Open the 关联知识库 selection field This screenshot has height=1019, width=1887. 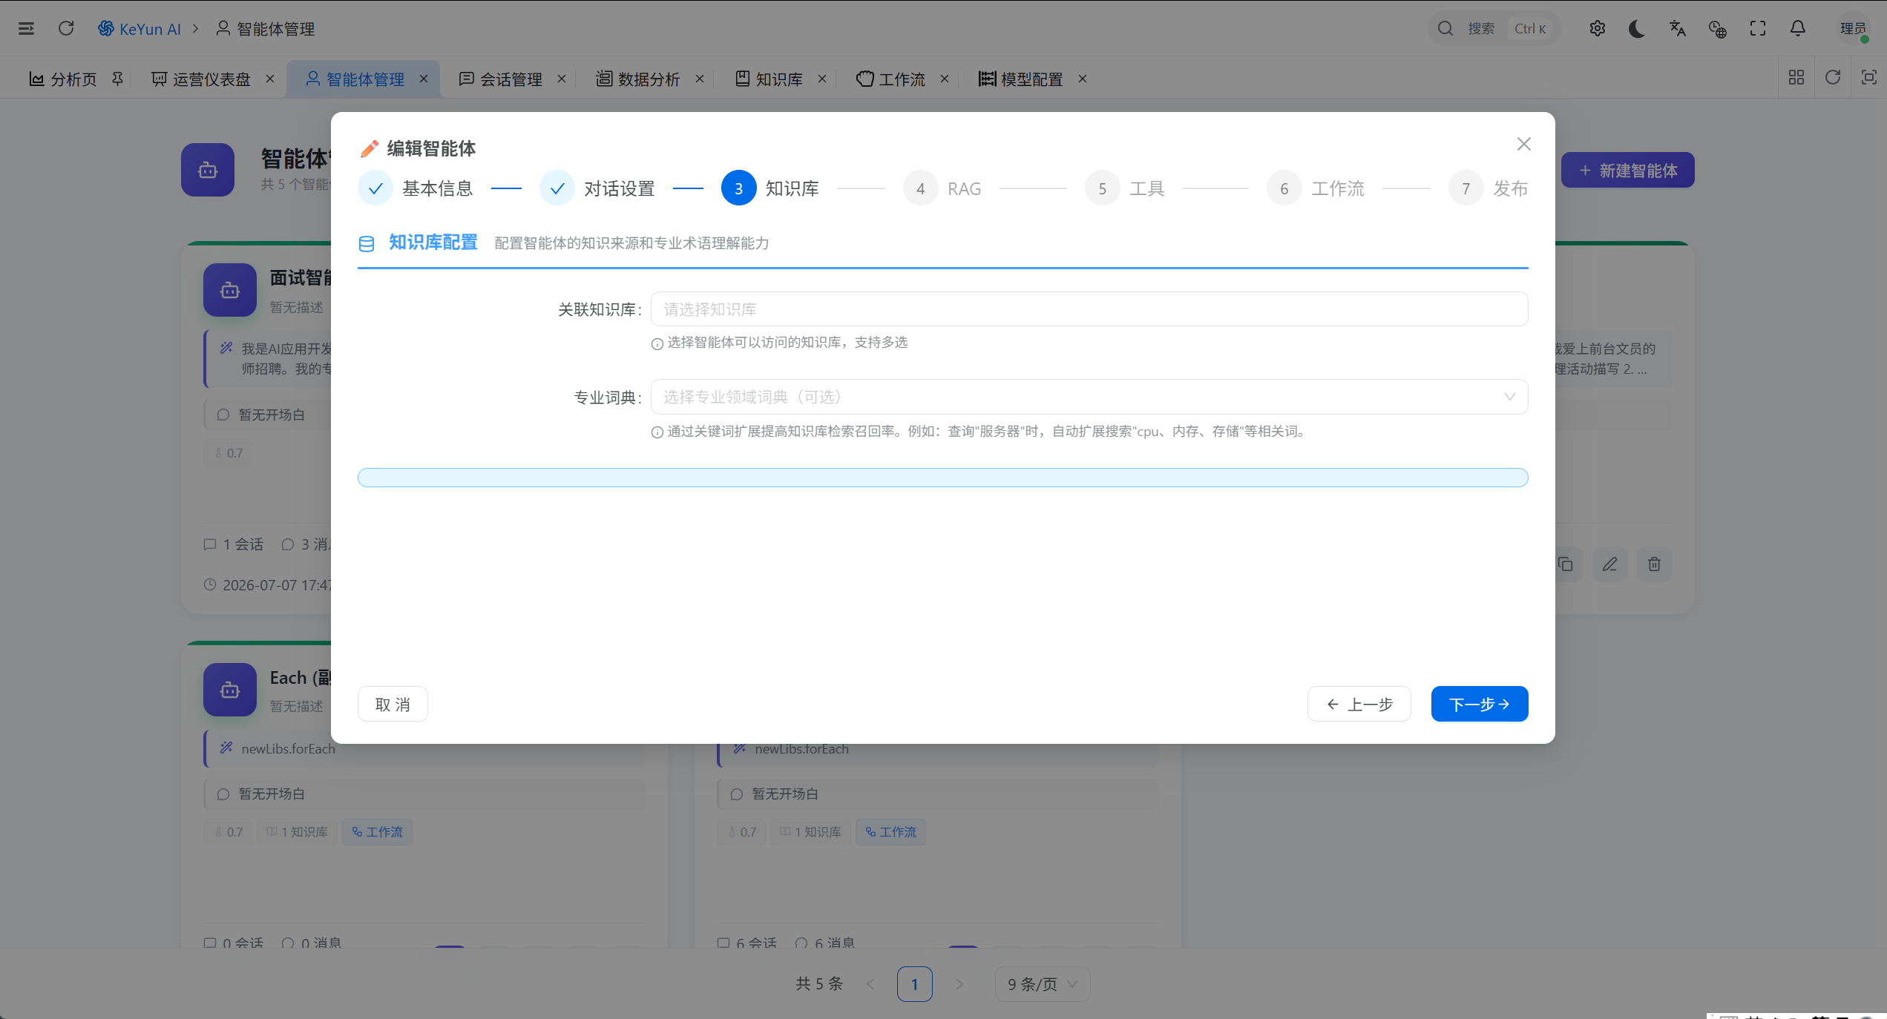1089,309
